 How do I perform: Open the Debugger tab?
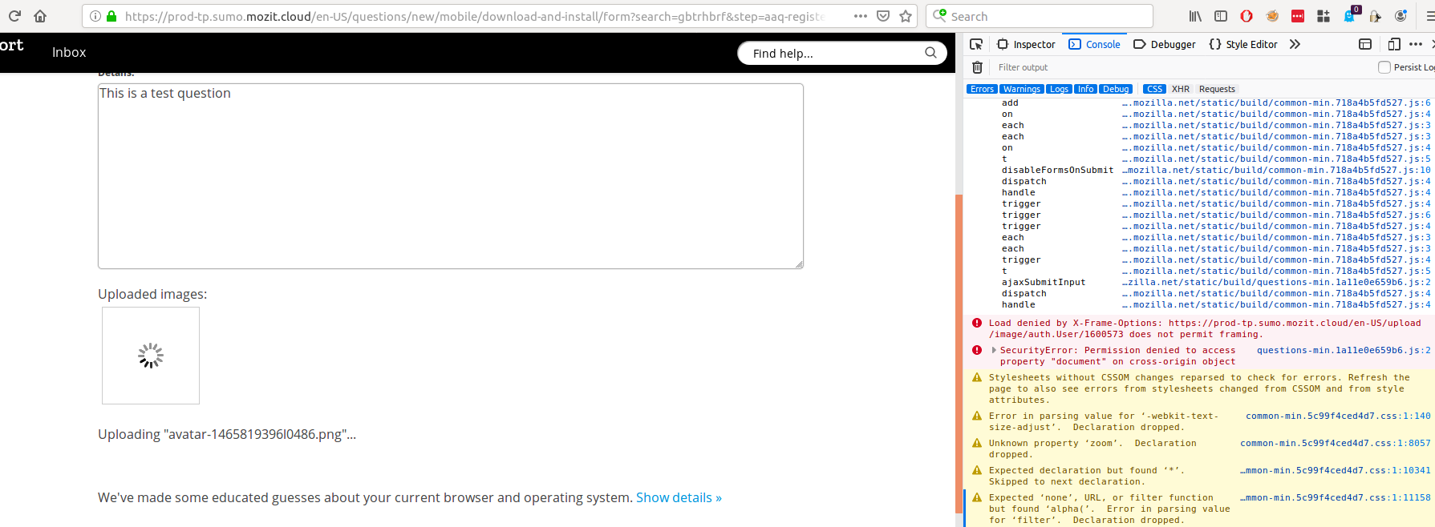tap(1164, 44)
